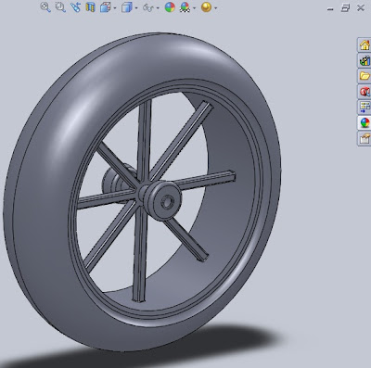Screen dimensions: 371x368
Task: Click the Apply Scene icon
Action: [185, 7]
